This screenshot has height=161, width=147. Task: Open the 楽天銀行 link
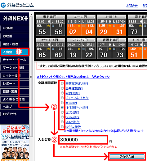click(x=71, y=103)
